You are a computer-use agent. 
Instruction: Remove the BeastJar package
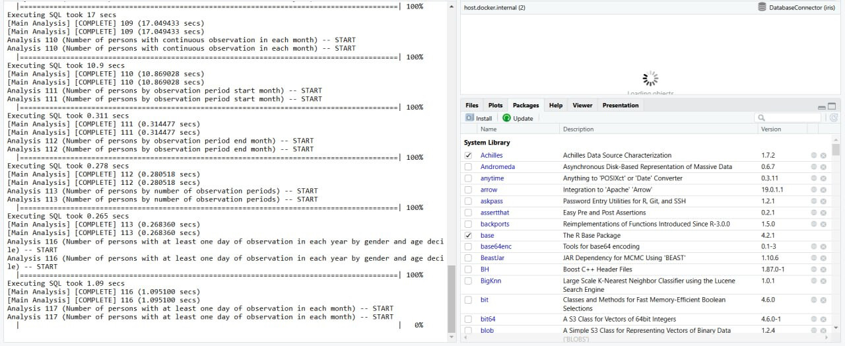coord(823,258)
